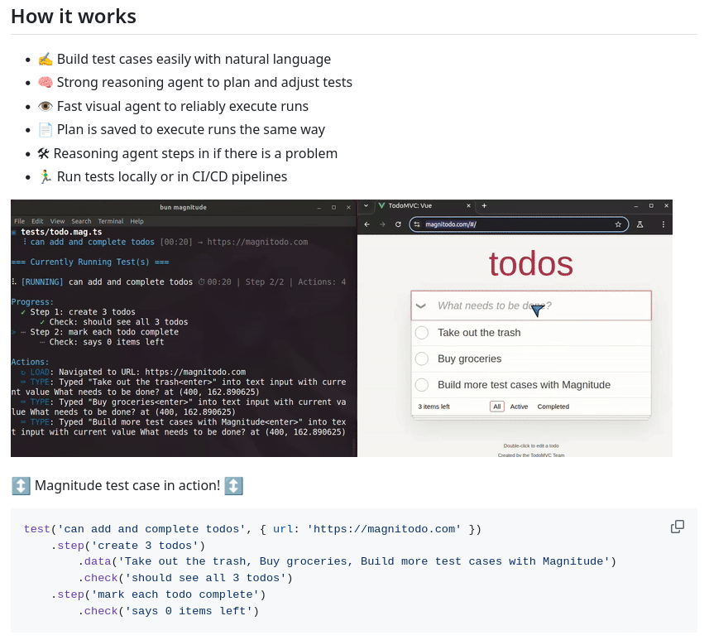Click 'Step 2: mark each todo complete' in terminal
Screen dimensions: 709x640
pos(104,332)
